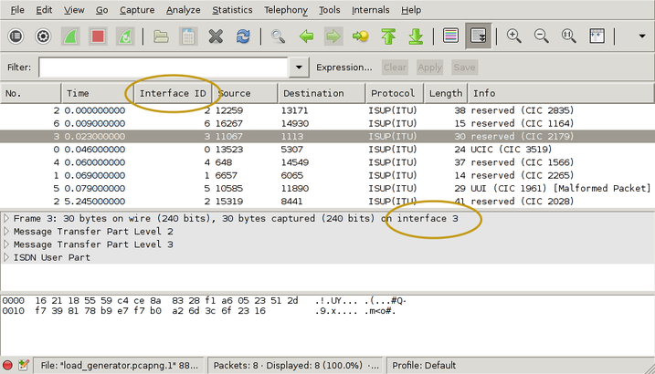The height and width of the screenshot is (374, 655).
Task: Click Packets: 8 Displayed status text
Action: pos(296,365)
